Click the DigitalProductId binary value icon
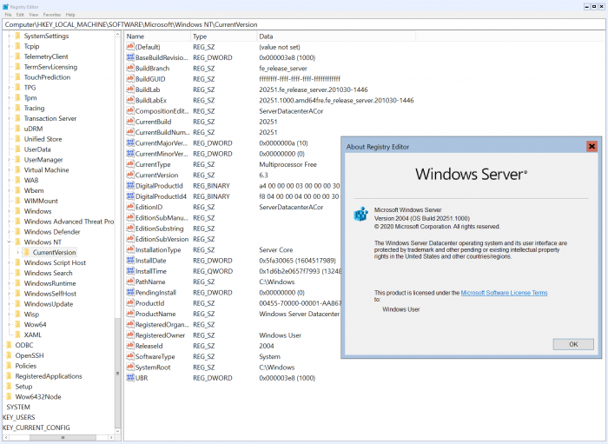Image resolution: width=608 pixels, height=444 pixels. pyautogui.click(x=129, y=185)
